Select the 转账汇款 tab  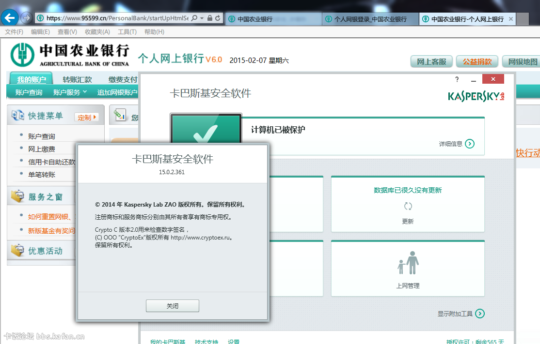click(x=77, y=79)
